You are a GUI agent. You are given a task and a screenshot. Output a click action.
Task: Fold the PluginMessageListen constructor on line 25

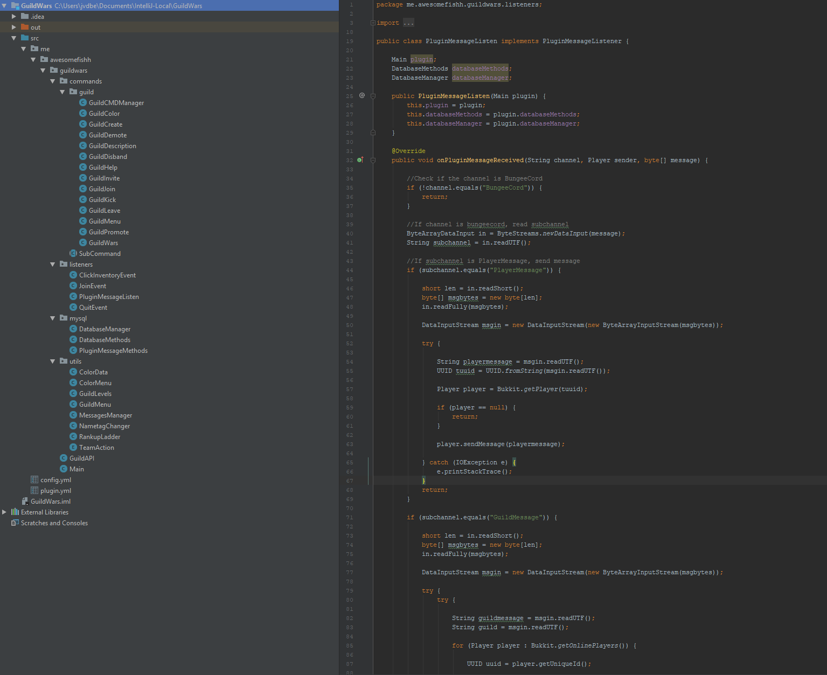(373, 96)
